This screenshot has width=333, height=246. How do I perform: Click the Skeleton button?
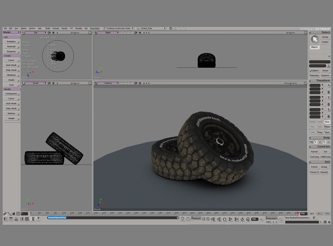[12, 75]
